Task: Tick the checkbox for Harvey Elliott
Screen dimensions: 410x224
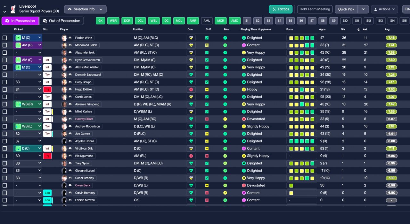Action: (x=5, y=119)
